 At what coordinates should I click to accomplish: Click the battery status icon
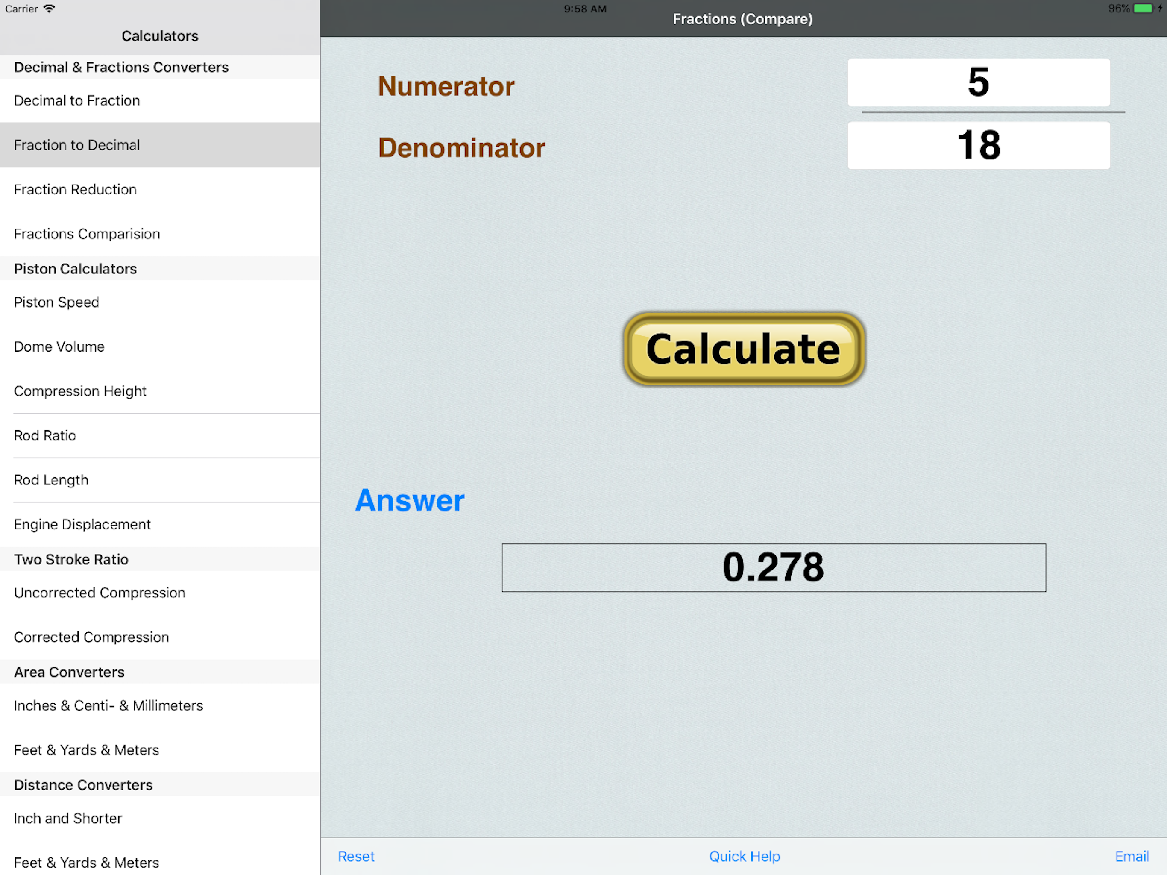click(x=1143, y=9)
